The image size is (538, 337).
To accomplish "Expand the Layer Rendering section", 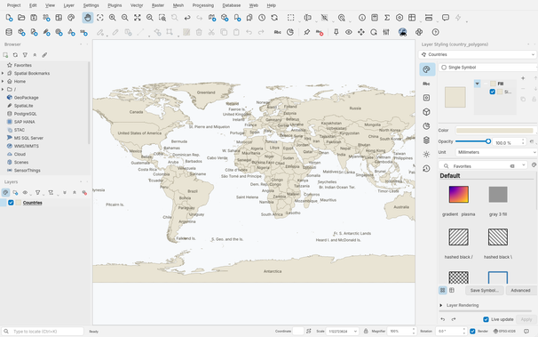I will (x=441, y=305).
